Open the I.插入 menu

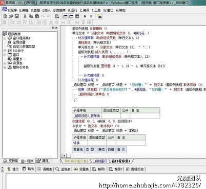tap(47, 10)
